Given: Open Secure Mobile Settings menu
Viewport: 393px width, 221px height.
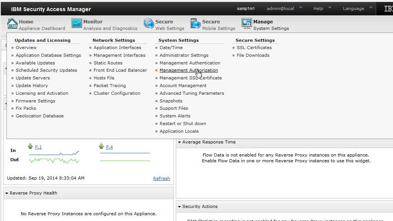Looking at the screenshot, I should pyautogui.click(x=213, y=25).
